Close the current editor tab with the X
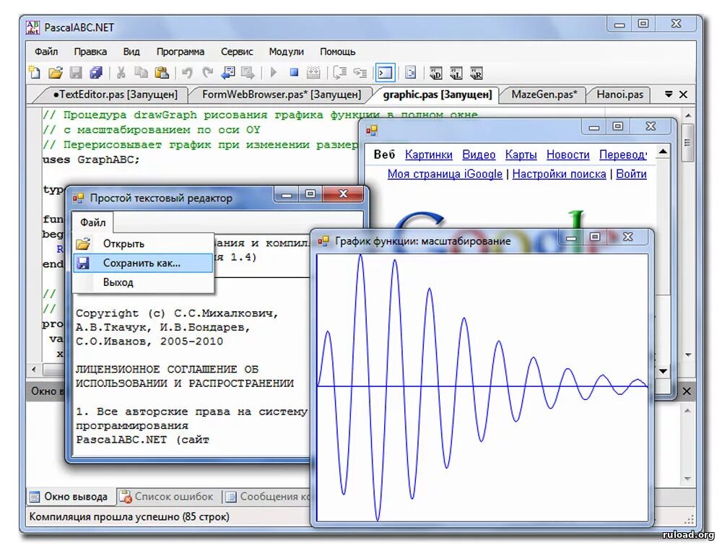Viewport: 722px width, 548px height. click(x=683, y=95)
